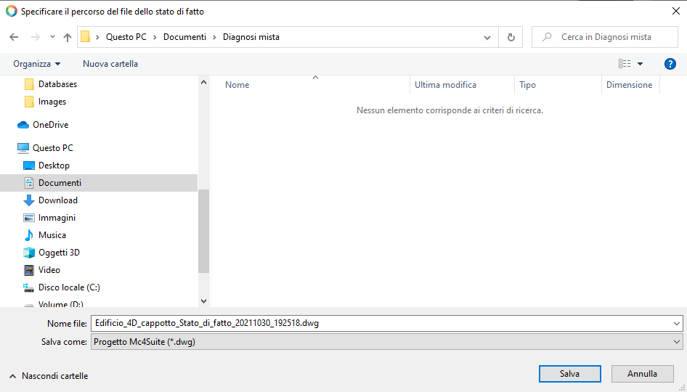687x392 pixels.
Task: Open the help question mark icon
Action: pyautogui.click(x=670, y=64)
